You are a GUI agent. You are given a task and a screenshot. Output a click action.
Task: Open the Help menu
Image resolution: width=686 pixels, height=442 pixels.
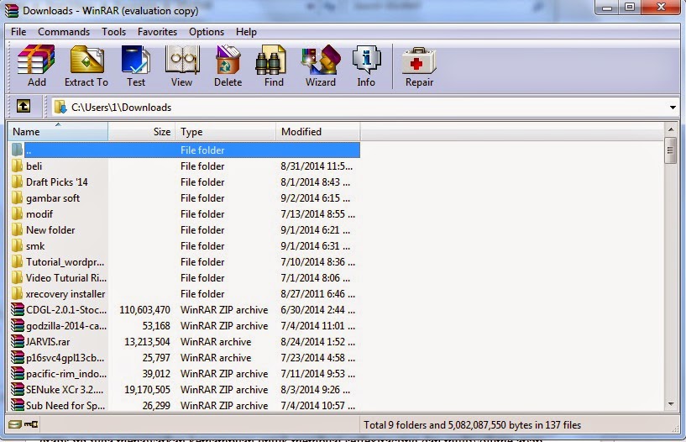pos(246,32)
